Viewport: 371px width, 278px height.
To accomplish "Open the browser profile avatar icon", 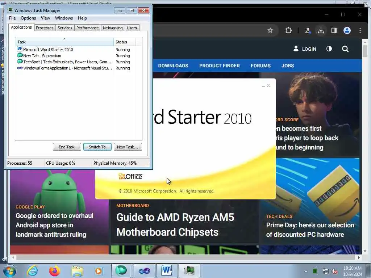I will 347,30.
